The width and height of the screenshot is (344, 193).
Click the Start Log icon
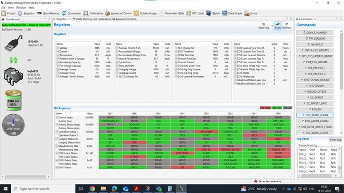pos(263,24)
